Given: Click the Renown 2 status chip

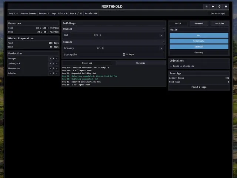Looking at the screenshot, I should (x=44, y=13).
